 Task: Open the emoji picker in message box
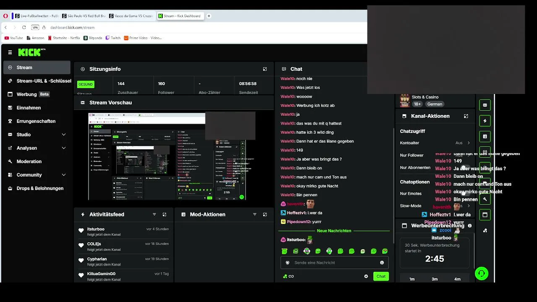(x=382, y=263)
